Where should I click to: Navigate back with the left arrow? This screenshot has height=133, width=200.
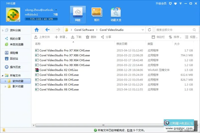47,30
